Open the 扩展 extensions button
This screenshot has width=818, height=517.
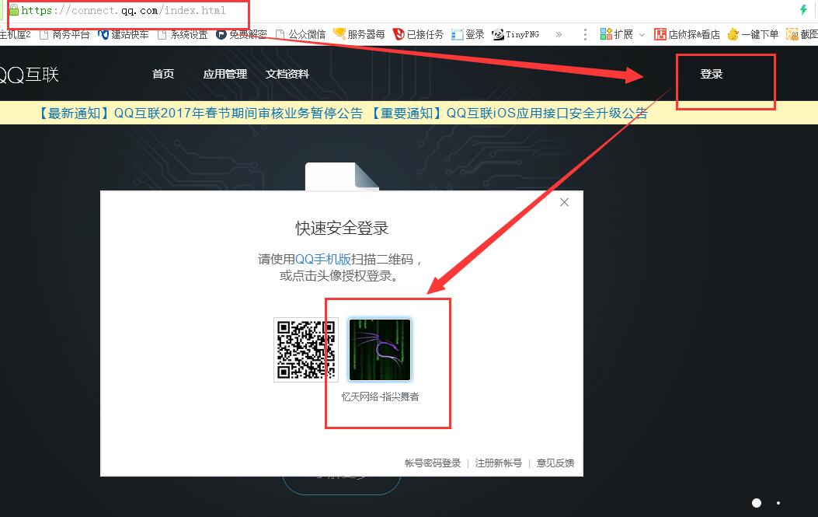point(617,34)
